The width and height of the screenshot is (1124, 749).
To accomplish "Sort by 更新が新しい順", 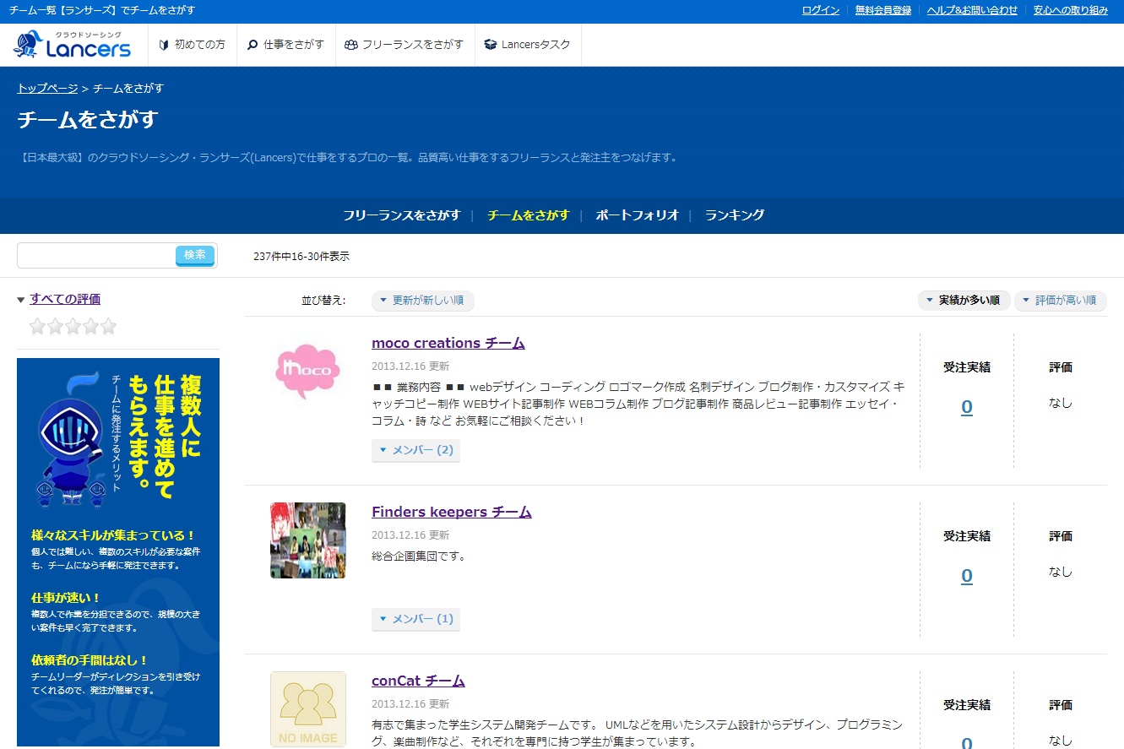I will 423,301.
